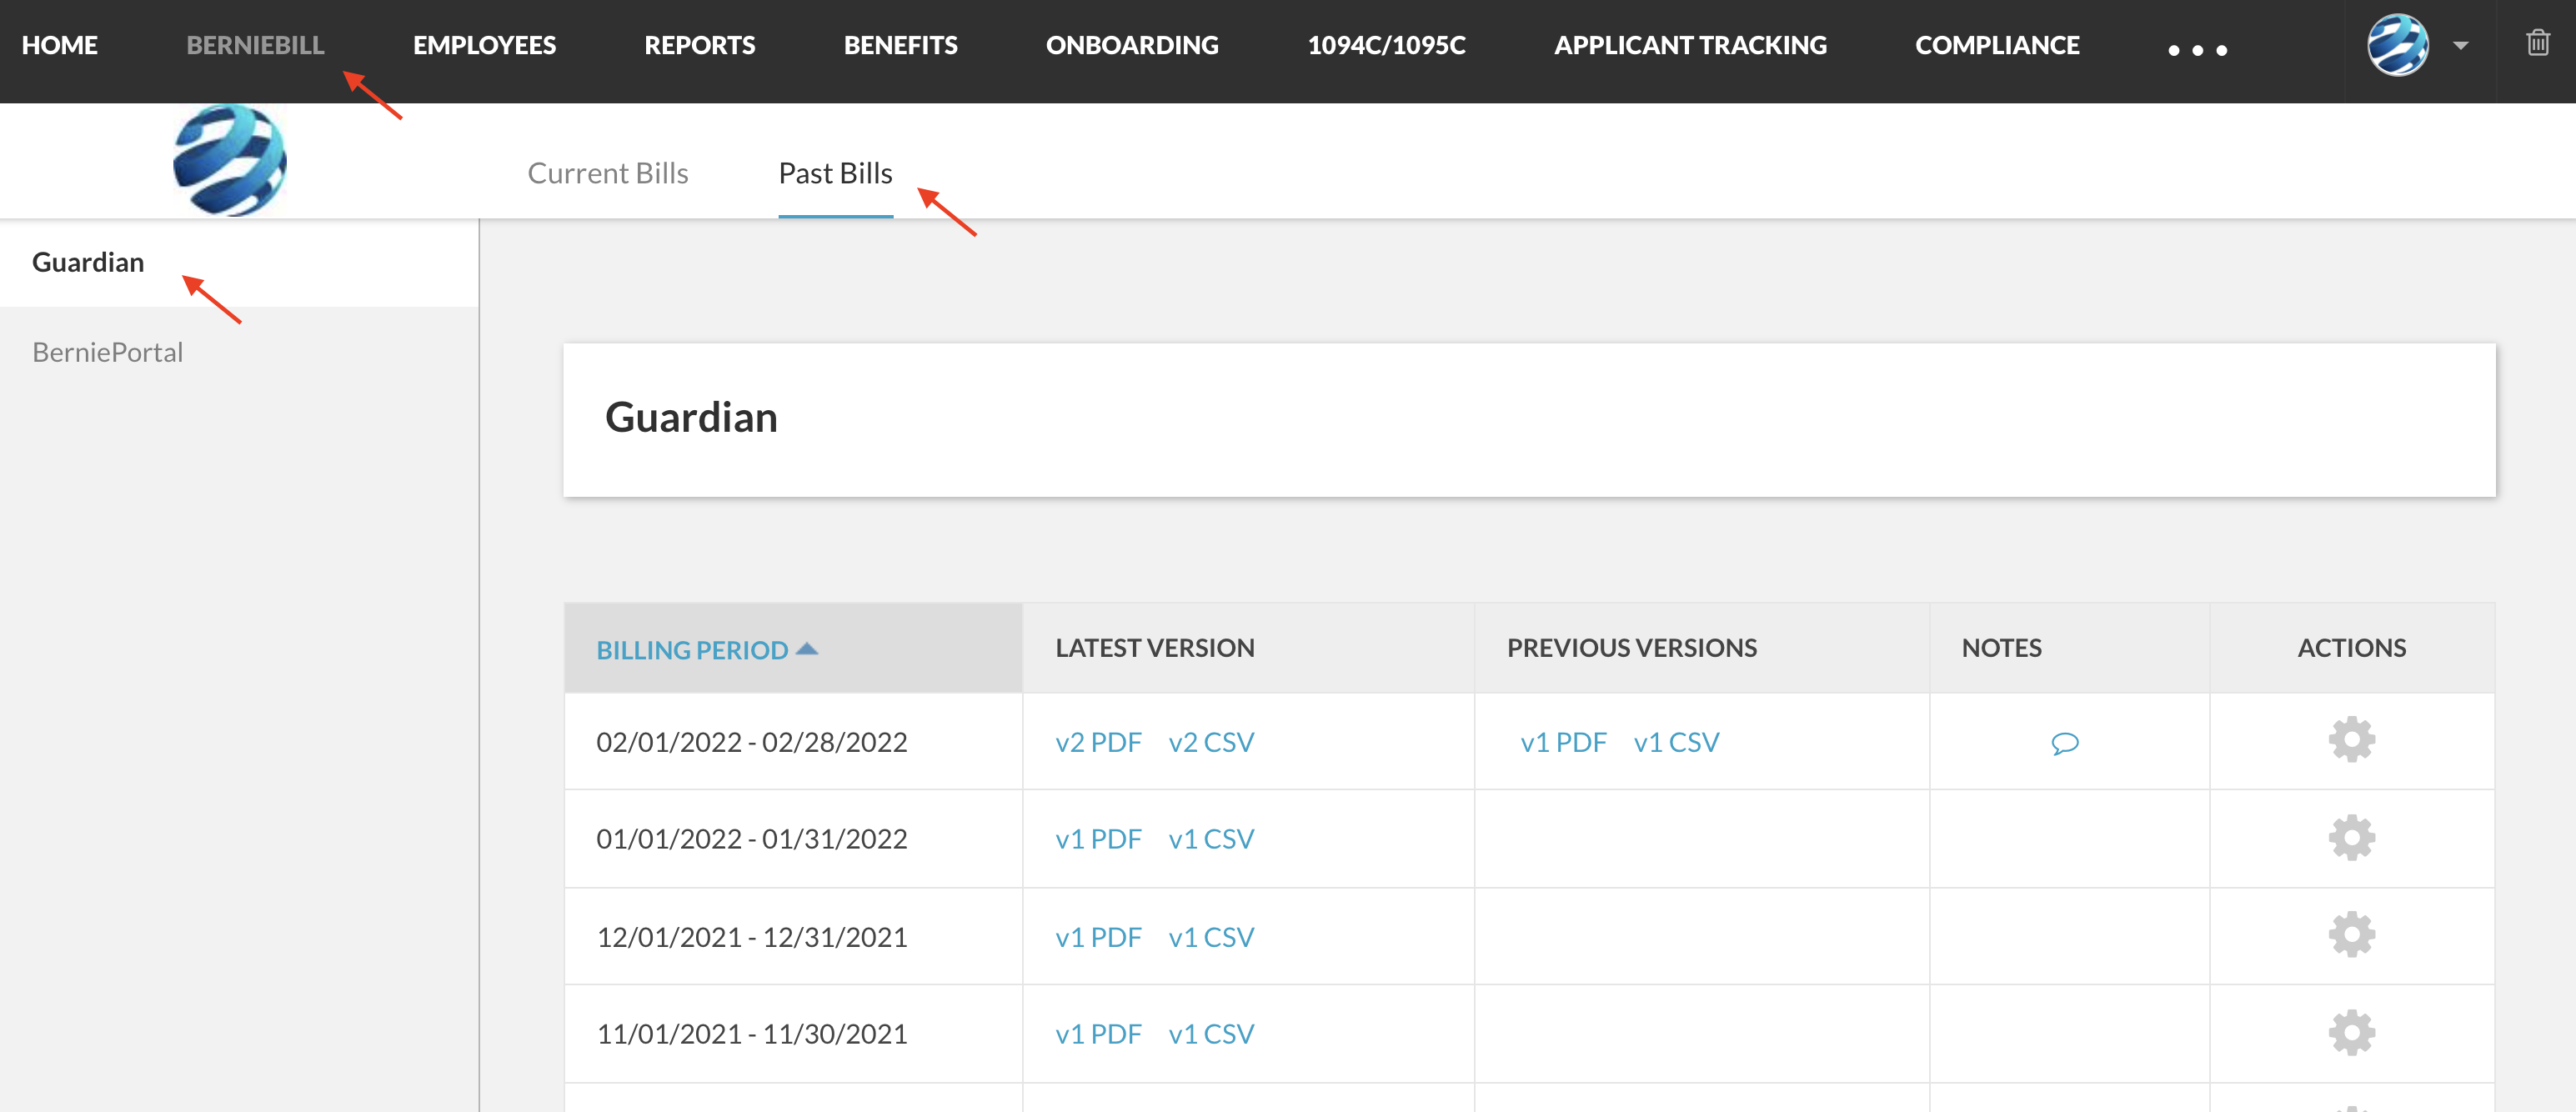The image size is (2576, 1112).
Task: Click the company globe logo below navigation
Action: coord(230,160)
